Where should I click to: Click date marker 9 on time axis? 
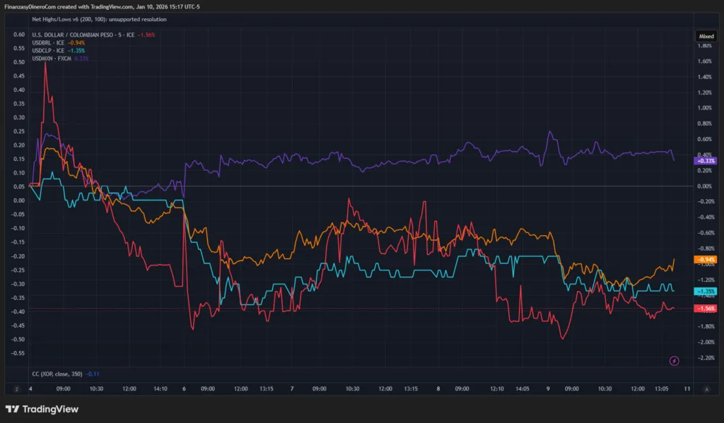point(548,388)
